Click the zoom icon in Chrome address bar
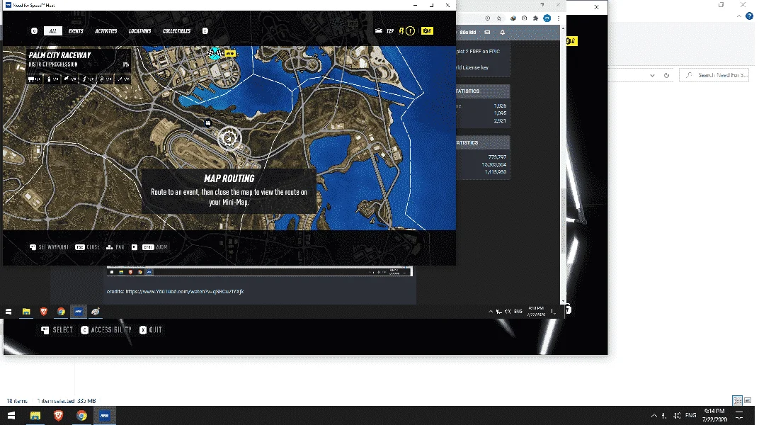 click(x=487, y=18)
